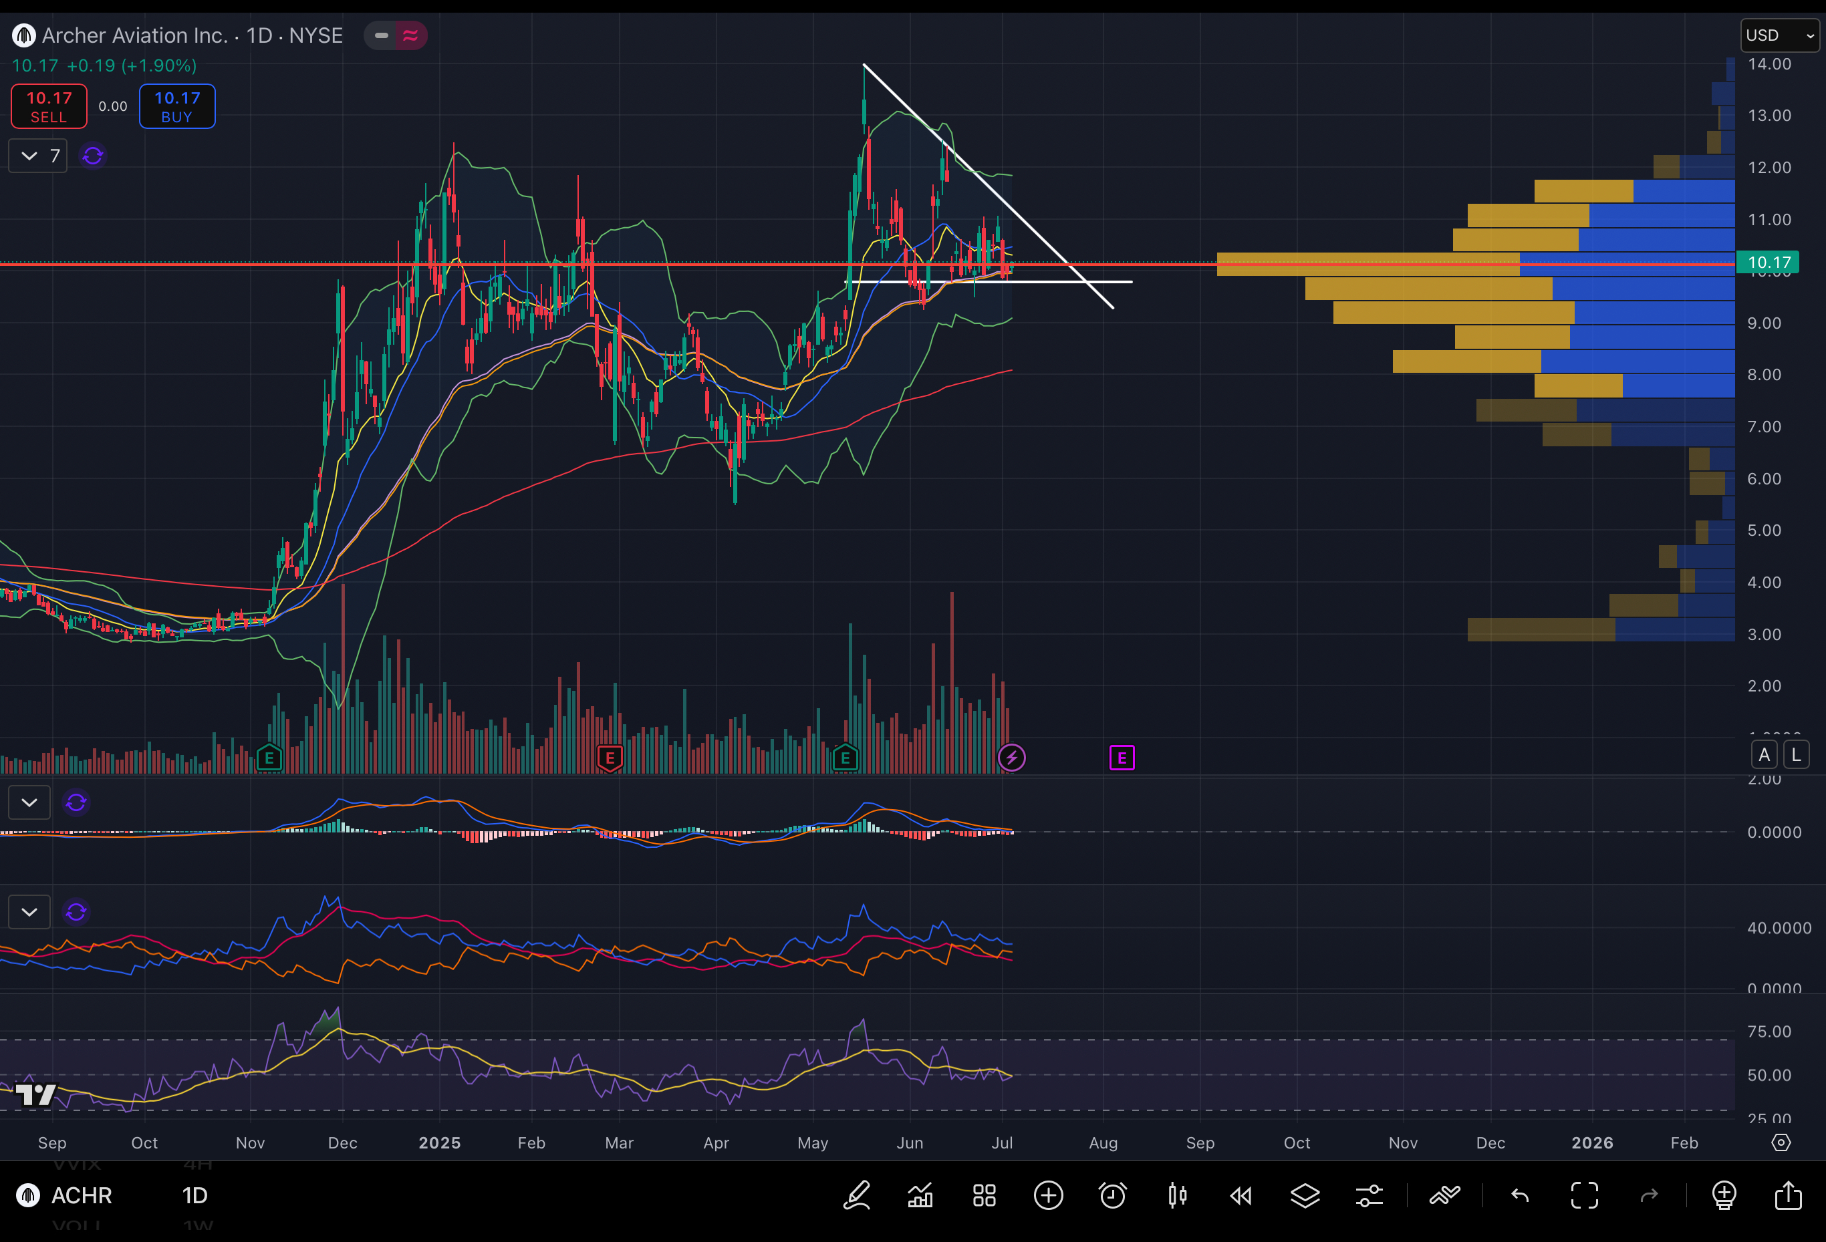Click the white descending trendline

tap(988, 185)
